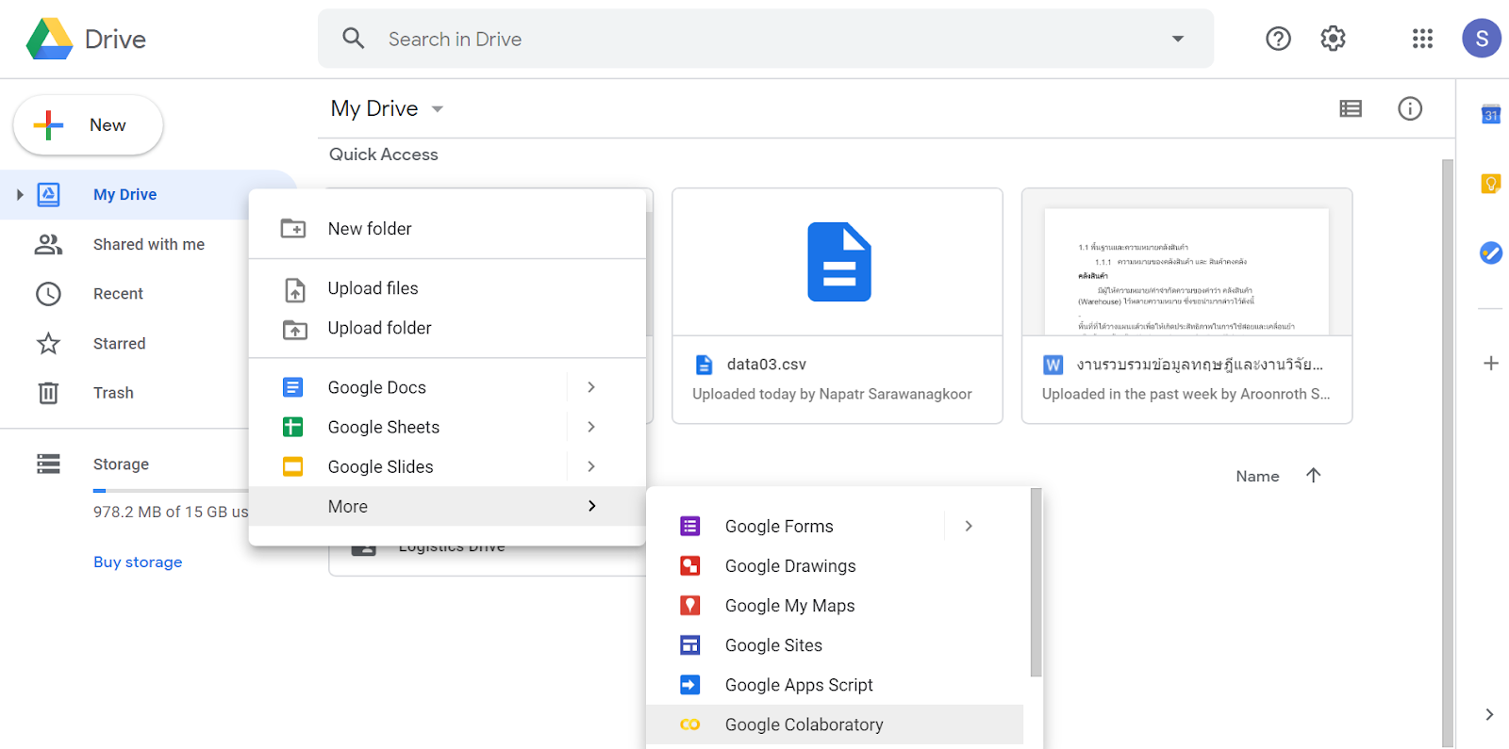Select Upload folder menu item
Screen dimensions: 1509x749
pos(447,328)
